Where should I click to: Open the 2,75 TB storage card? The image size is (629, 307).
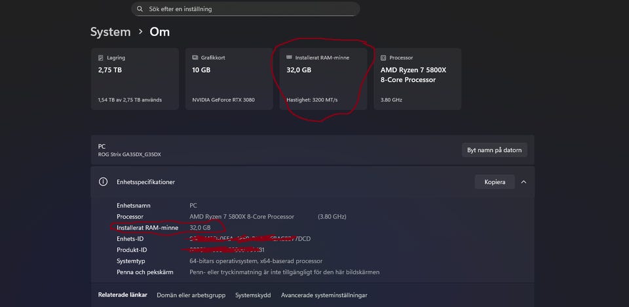coord(135,79)
